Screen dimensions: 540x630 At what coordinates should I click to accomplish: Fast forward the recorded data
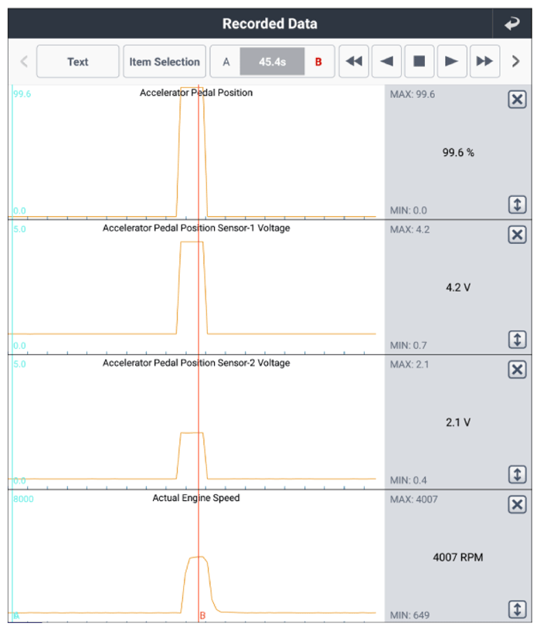click(485, 62)
